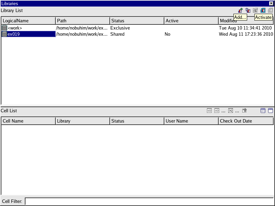Click the rightmost grayed icon in Library List toolbar
This screenshot has width=275, height=206.
tap(271, 11)
